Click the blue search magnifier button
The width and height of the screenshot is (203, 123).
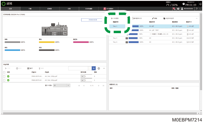[x=94, y=68]
